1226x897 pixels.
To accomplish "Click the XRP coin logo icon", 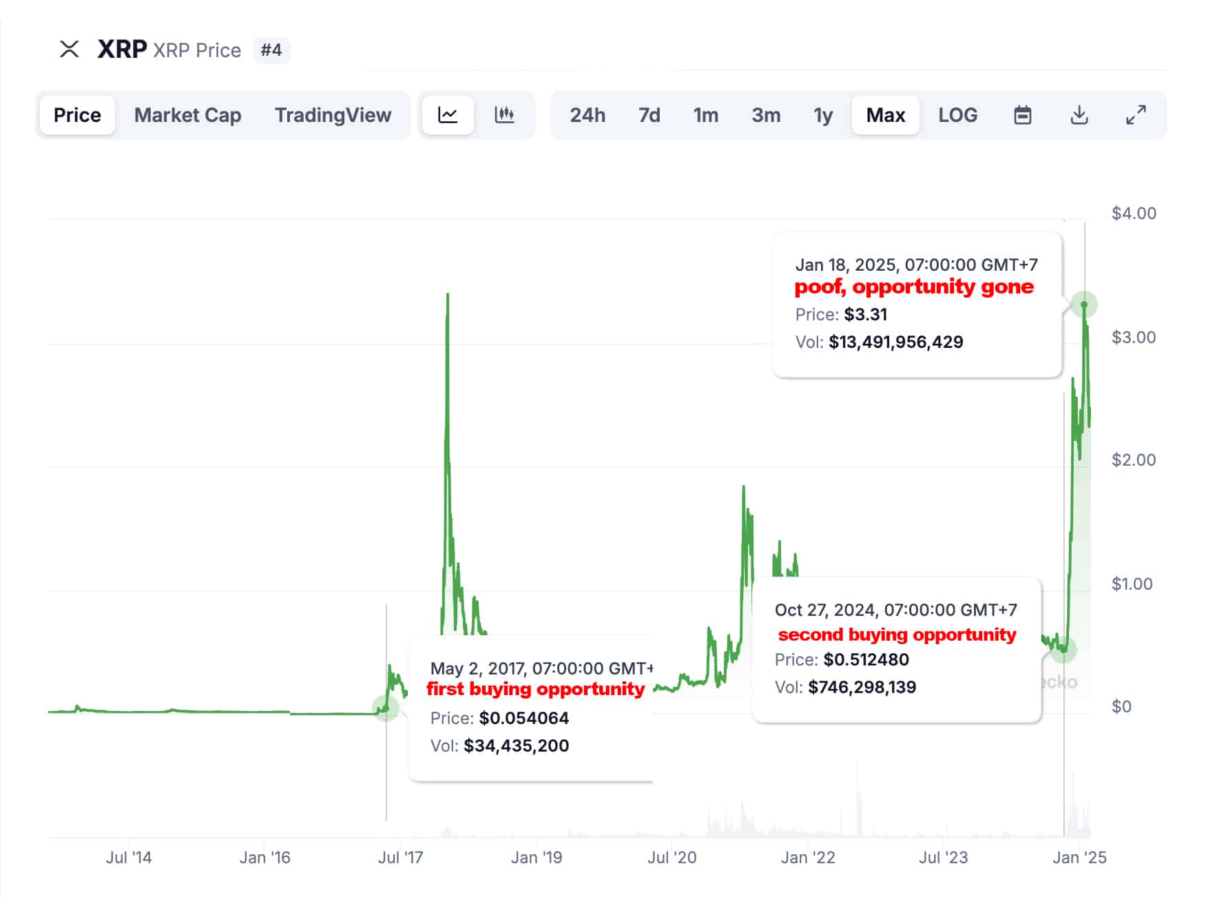I will pos(69,49).
